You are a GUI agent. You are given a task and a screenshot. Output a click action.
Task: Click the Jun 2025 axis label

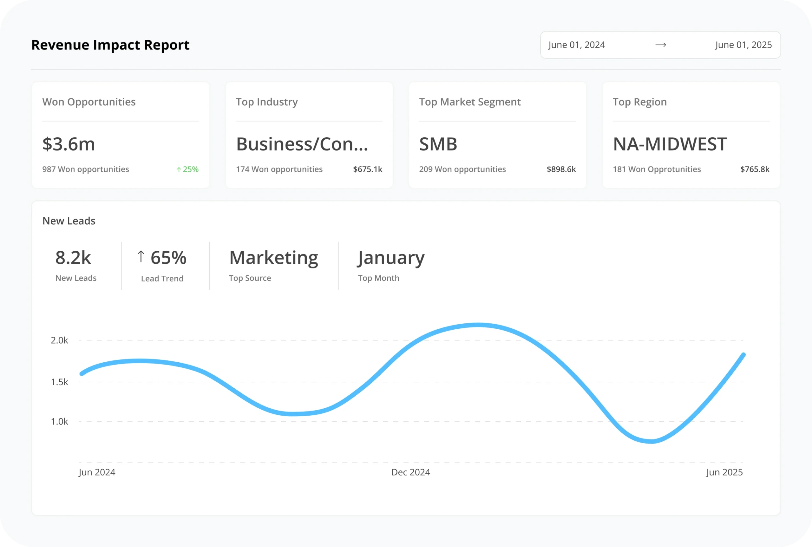724,472
